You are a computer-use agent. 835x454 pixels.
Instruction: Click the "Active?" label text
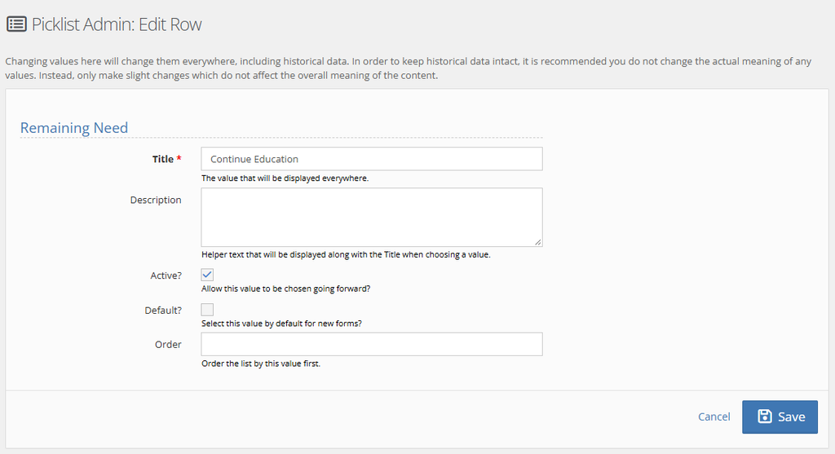166,275
